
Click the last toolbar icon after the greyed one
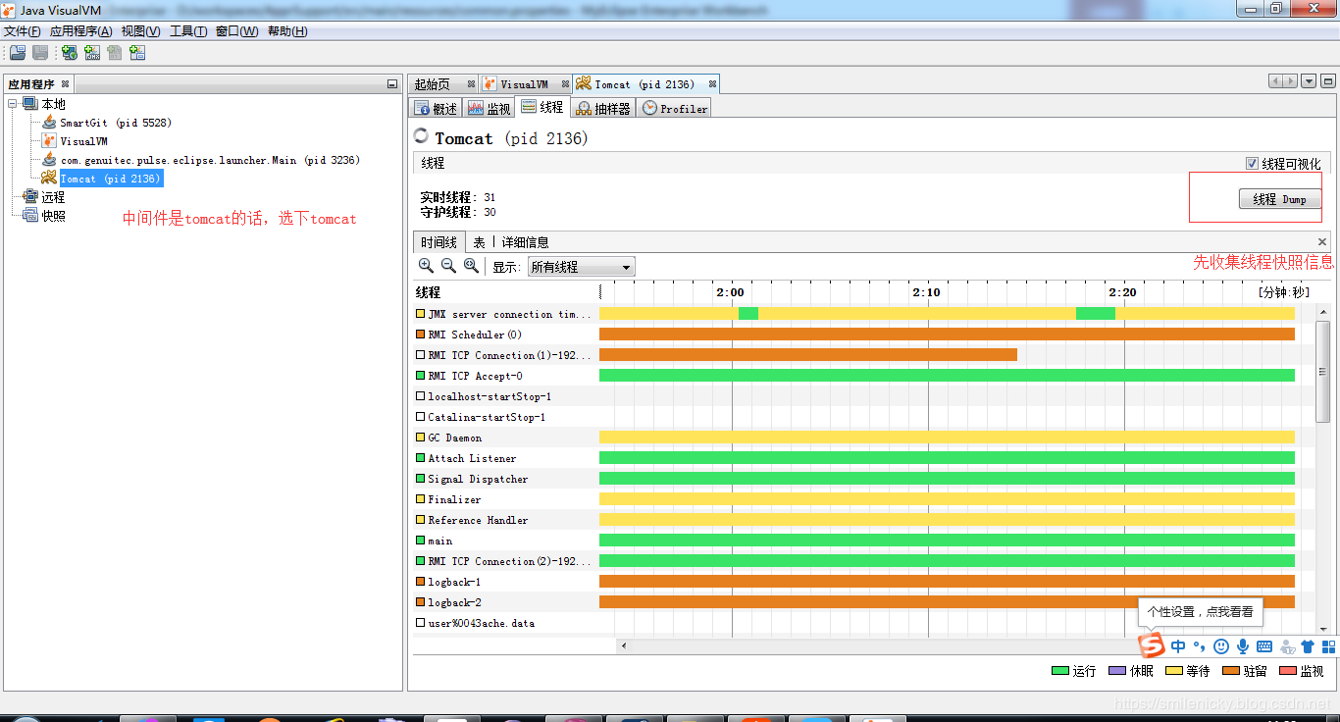[137, 53]
